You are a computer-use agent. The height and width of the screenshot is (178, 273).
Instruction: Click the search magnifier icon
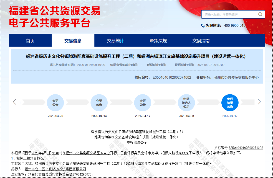click(260, 14)
